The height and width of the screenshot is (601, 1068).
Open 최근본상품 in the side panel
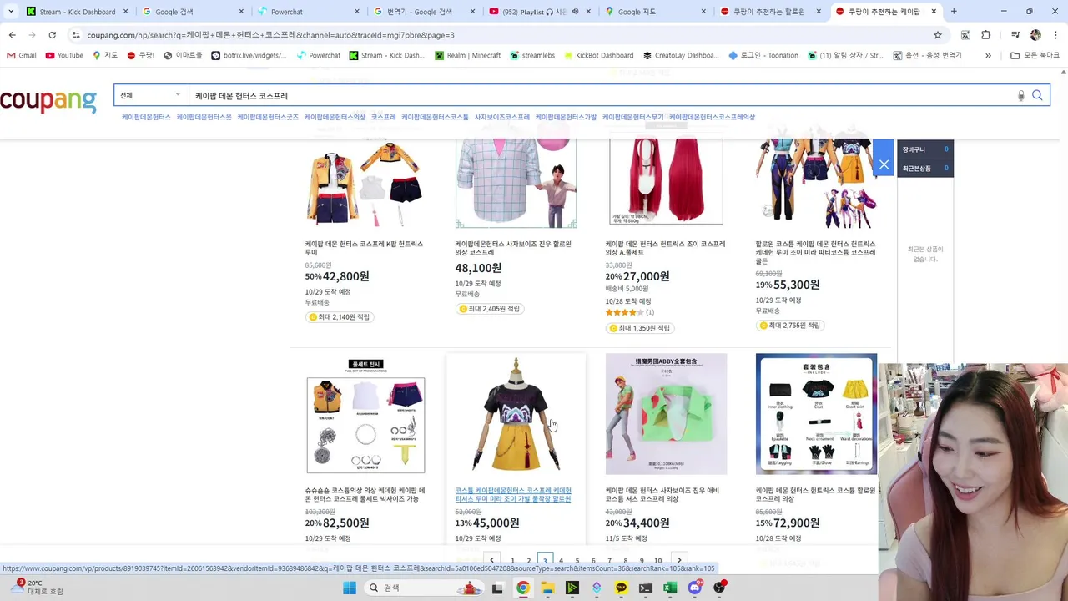[925, 168]
